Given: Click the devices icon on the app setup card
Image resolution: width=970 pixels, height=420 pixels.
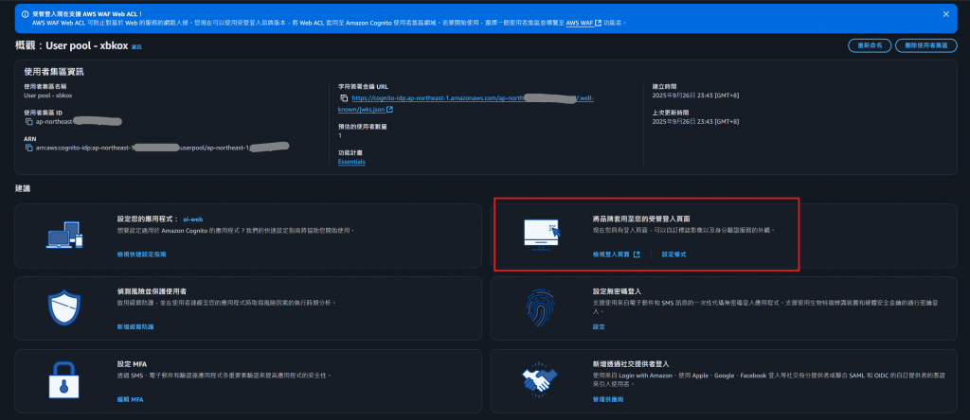Looking at the screenshot, I should click(x=64, y=236).
